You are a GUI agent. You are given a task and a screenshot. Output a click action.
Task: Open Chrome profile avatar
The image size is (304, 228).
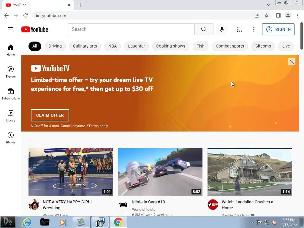click(x=288, y=15)
